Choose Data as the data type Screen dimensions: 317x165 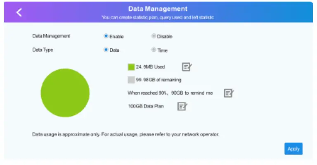click(106, 50)
